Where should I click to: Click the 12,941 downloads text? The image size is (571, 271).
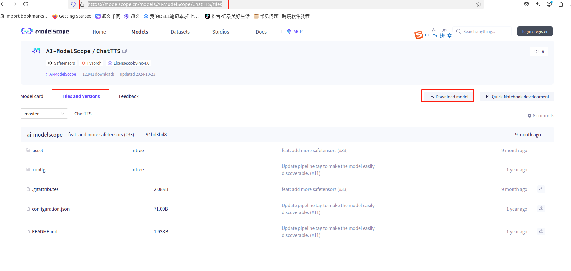point(99,74)
